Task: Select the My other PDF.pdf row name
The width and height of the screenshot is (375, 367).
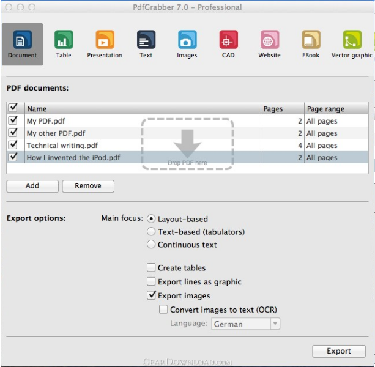Action: 56,133
